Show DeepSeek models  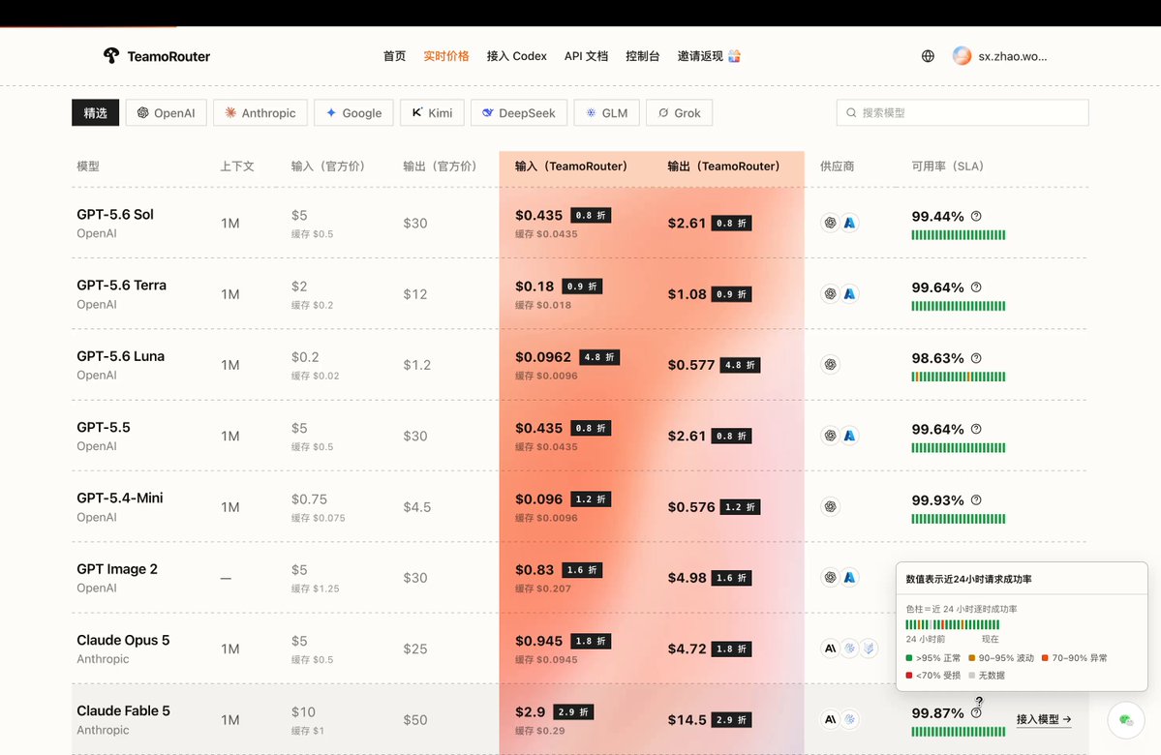(518, 112)
